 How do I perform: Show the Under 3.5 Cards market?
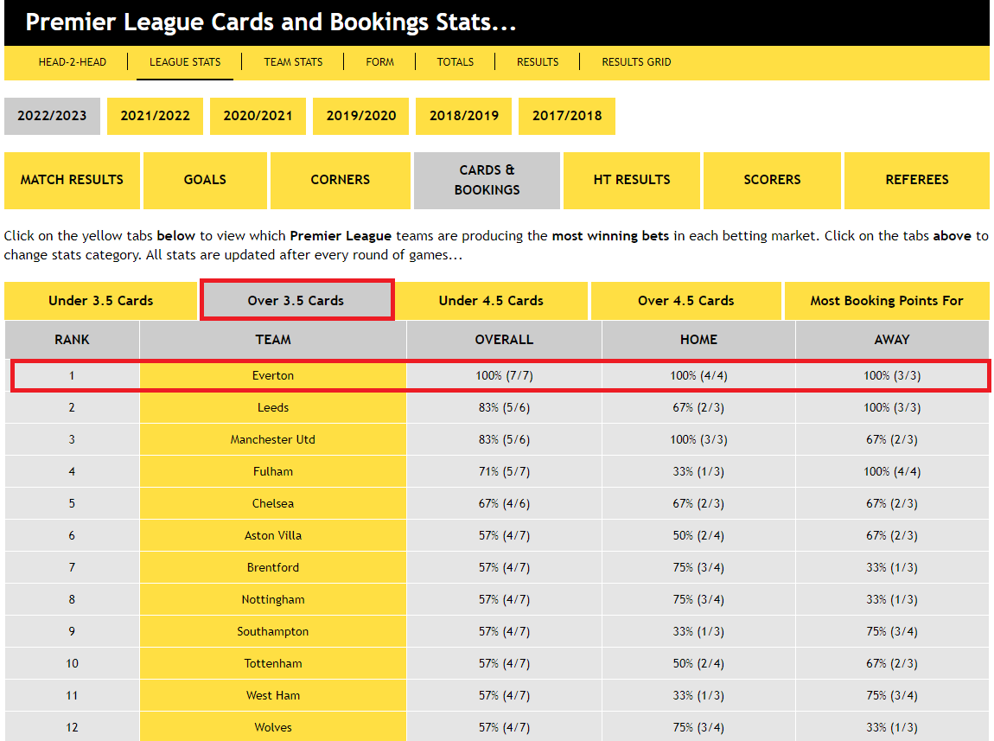click(99, 300)
